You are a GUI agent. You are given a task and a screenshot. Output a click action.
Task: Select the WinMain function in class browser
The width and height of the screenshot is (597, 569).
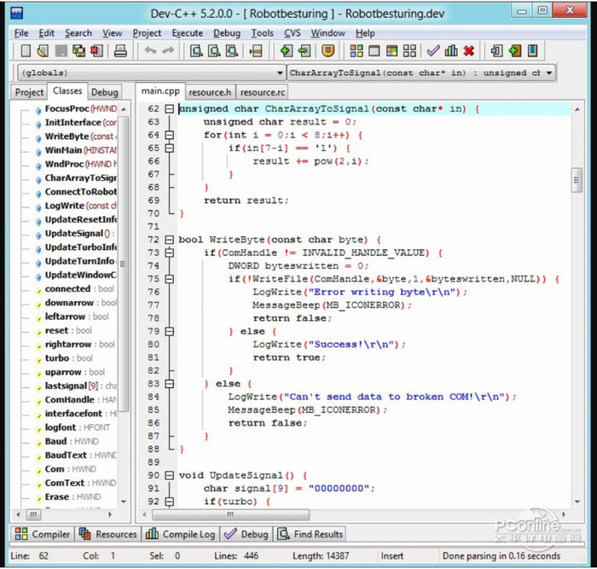61,150
